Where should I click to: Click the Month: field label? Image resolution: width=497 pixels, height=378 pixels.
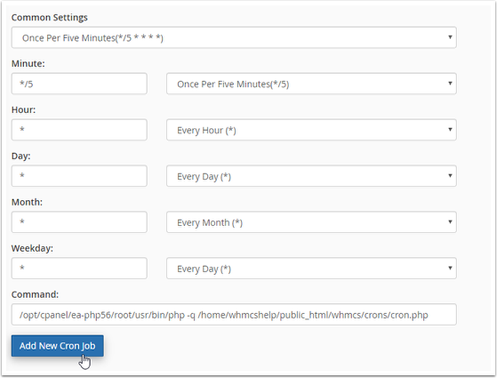[x=27, y=202]
